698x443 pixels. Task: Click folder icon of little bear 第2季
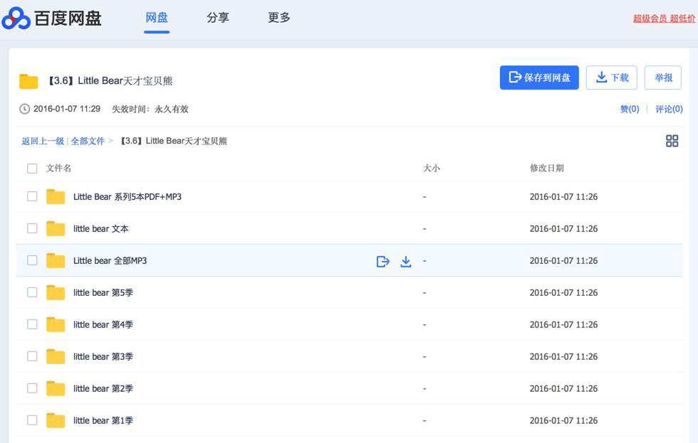56,388
